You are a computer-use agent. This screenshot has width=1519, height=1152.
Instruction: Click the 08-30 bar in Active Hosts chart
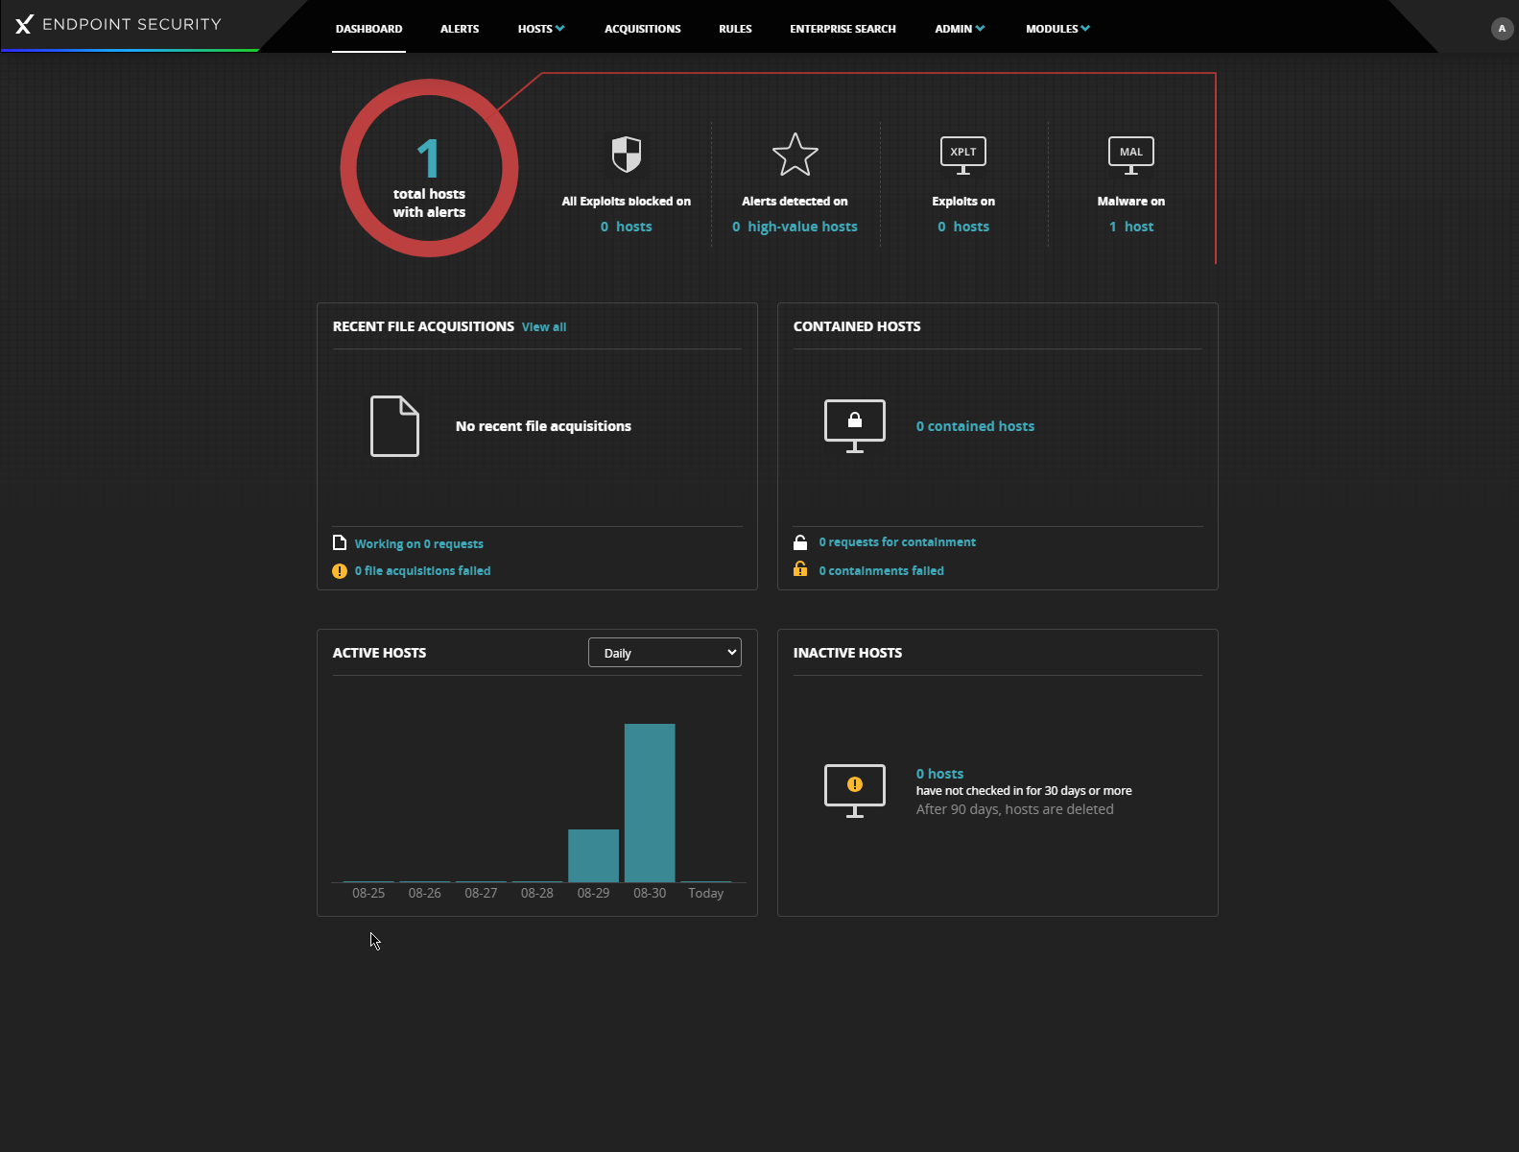click(x=650, y=803)
